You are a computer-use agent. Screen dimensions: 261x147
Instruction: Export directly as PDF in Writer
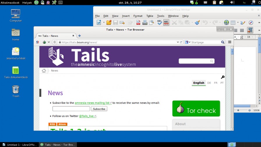[x=138, y=22]
